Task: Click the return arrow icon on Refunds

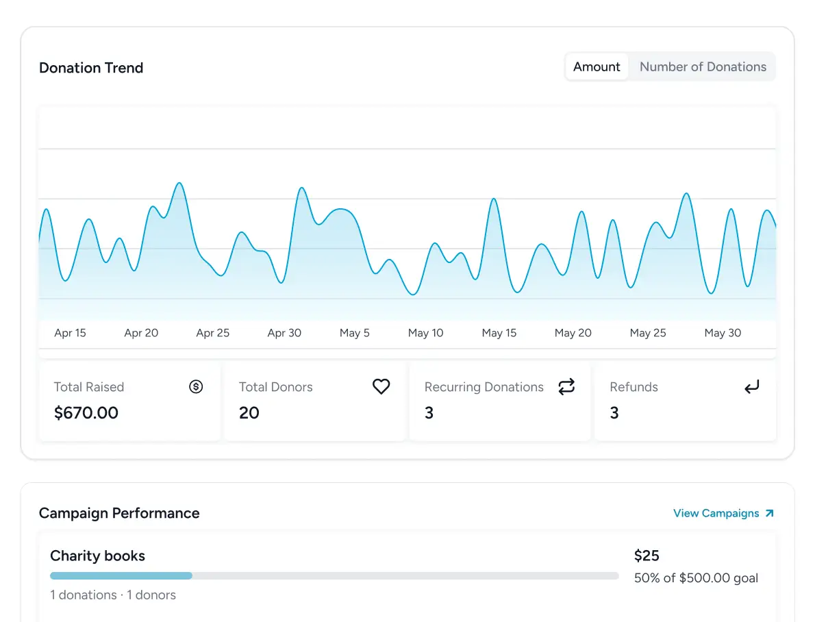Action: pos(751,386)
